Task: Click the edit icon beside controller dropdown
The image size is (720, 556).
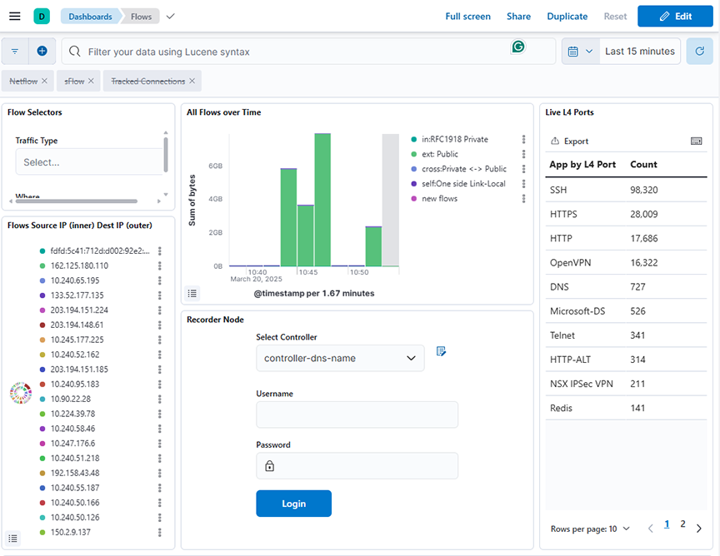Action: [441, 351]
